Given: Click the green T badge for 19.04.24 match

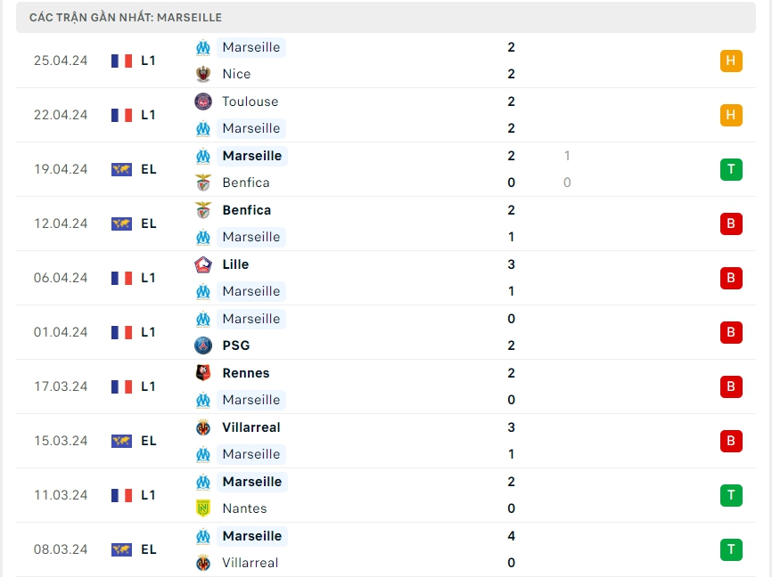Looking at the screenshot, I should [731, 169].
